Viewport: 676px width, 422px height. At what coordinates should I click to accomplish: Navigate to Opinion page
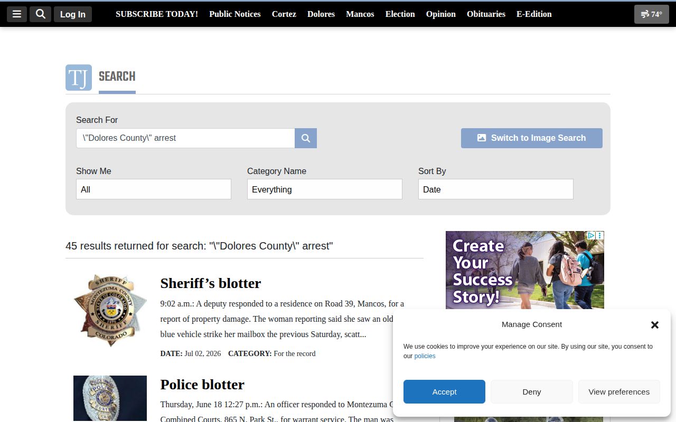tap(441, 14)
